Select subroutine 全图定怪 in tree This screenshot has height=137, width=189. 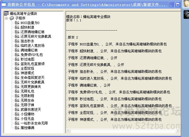click(27, 68)
